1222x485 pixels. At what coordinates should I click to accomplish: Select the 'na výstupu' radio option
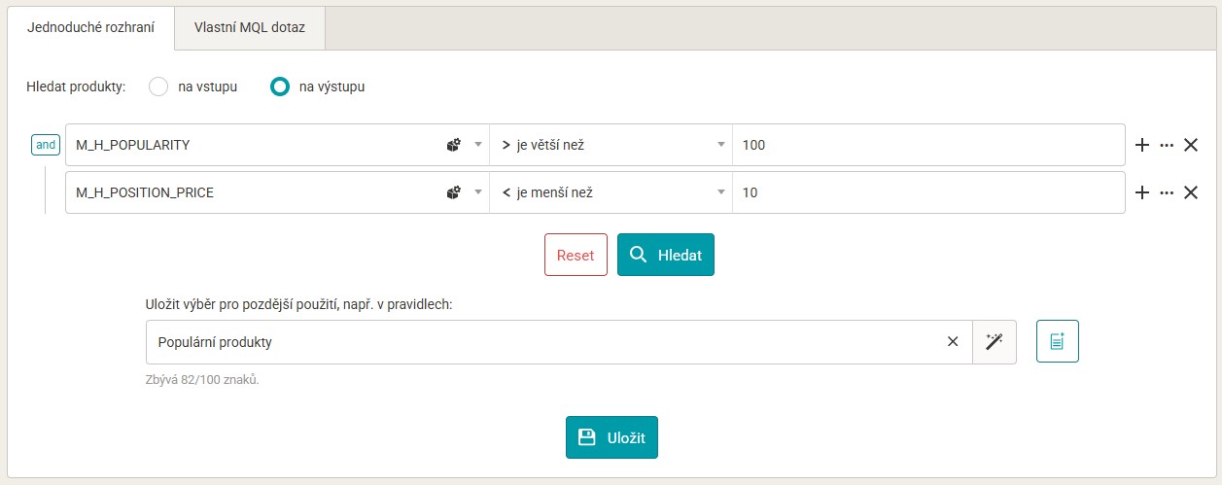tap(280, 87)
